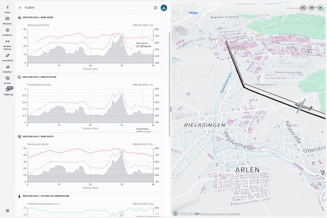Viewport: 327px width, 218px height.
Task: Click the REMISHOF map label
Action: coord(224,17)
